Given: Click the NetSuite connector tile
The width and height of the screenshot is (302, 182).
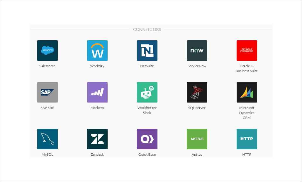Looking at the screenshot, I should pyautogui.click(x=147, y=50).
